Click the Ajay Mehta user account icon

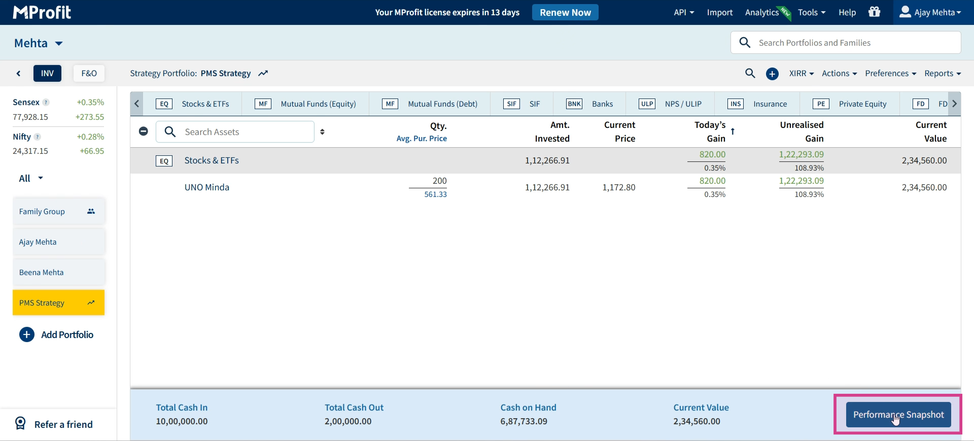tap(905, 12)
